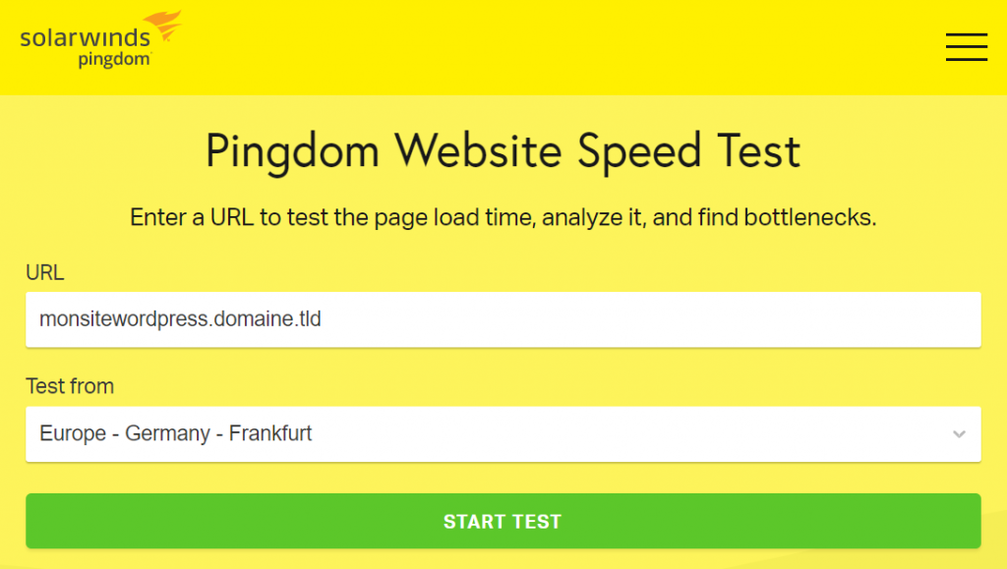Viewport: 1007px width, 569px height.
Task: Open the Europe - Germany - Frankfurt dropdown
Action: 503,434
